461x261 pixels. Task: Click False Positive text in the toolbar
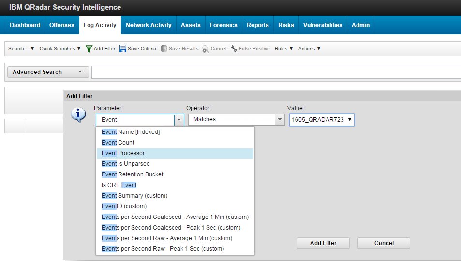[254, 49]
